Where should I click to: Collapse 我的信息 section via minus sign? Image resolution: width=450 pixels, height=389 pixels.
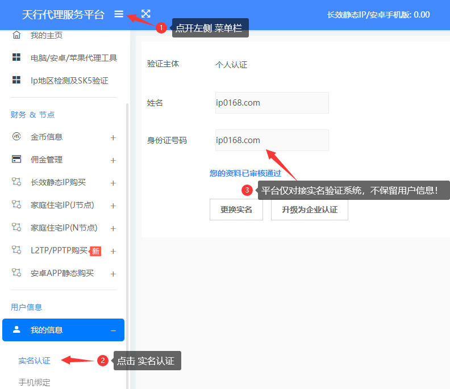point(113,330)
